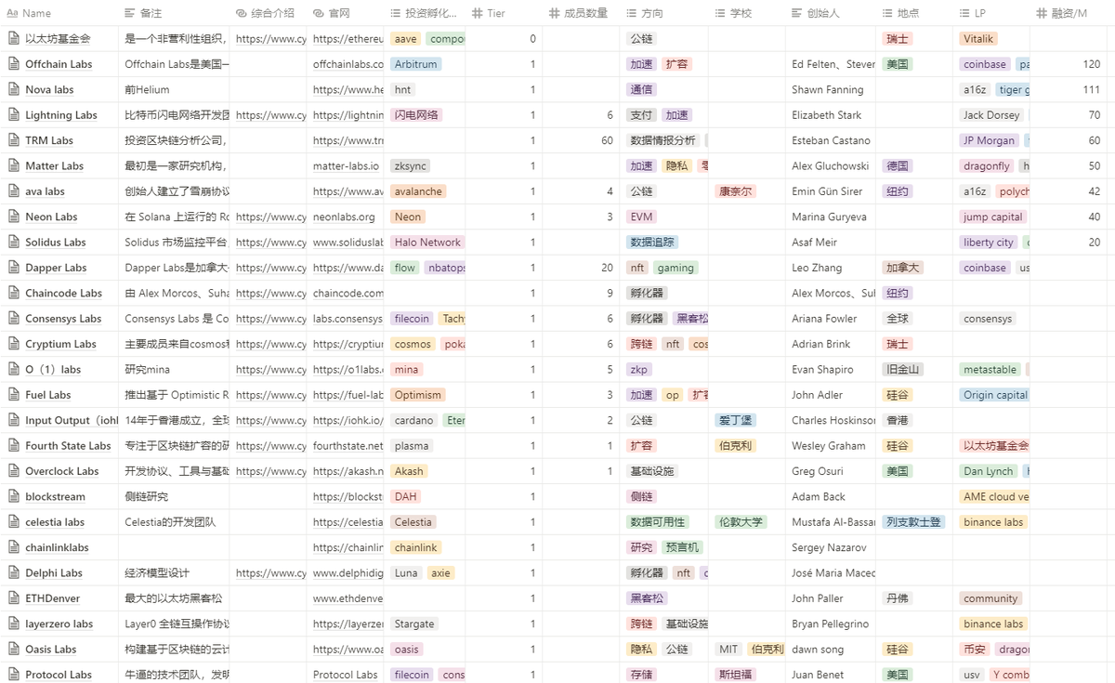
Task: Click the metastable LP tag
Action: click(x=990, y=369)
